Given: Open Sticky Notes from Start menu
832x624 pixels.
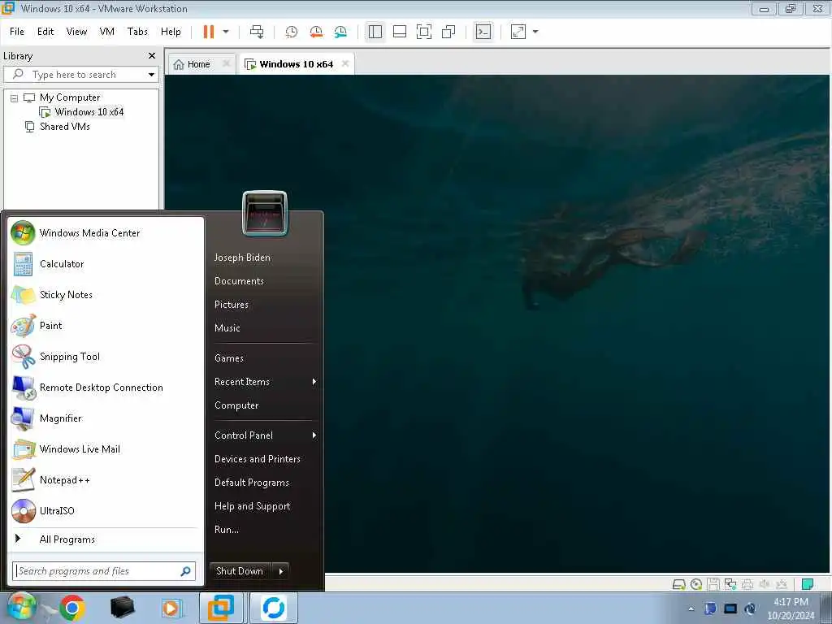Looking at the screenshot, I should (105, 295).
